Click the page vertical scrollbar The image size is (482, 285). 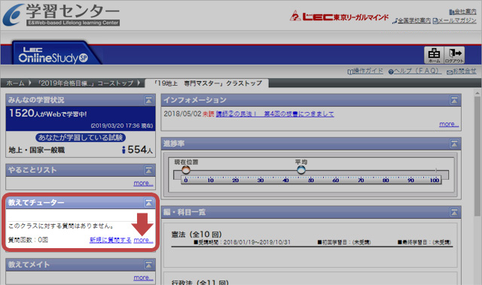477,187
